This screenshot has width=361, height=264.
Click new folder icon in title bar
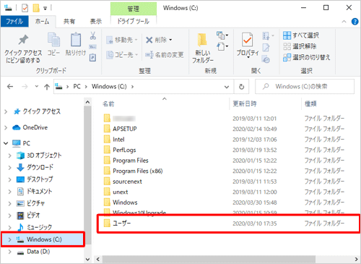pos(36,8)
